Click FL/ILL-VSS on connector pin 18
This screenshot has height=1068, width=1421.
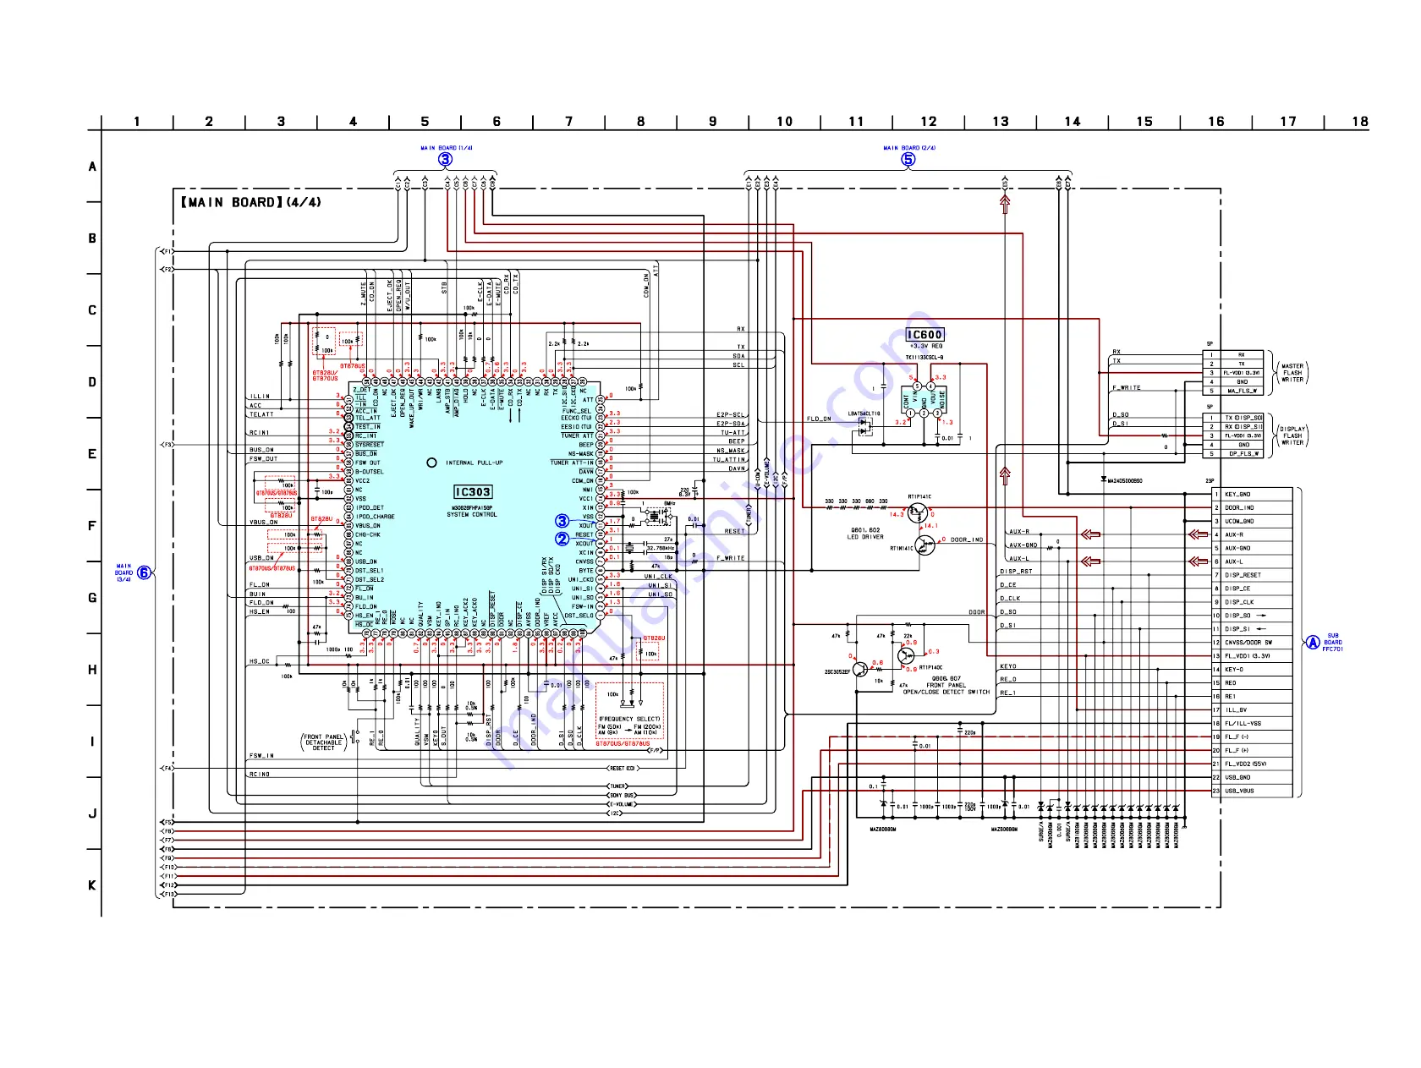point(1243,724)
